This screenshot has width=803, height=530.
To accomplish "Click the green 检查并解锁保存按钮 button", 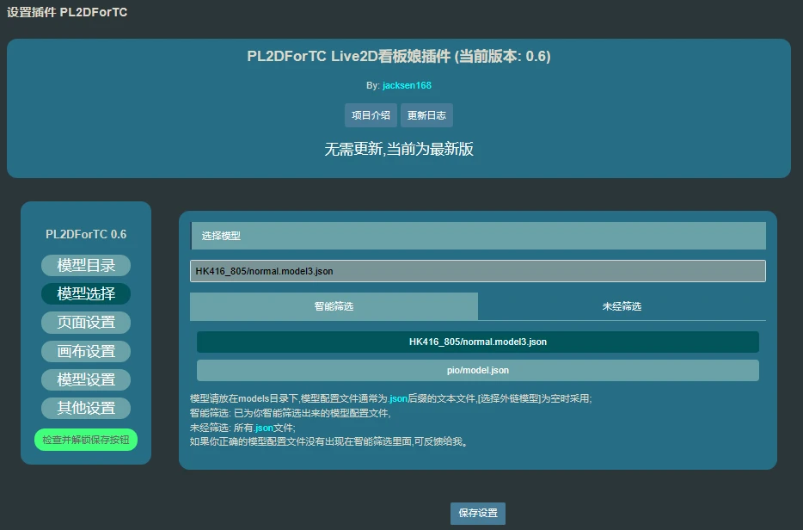I will [x=86, y=440].
